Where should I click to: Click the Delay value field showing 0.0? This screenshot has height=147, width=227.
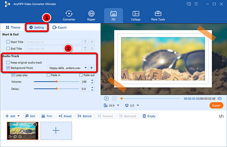(x=85, y=89)
